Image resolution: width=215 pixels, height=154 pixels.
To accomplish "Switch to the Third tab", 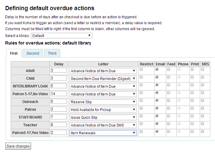I will click(52, 53).
